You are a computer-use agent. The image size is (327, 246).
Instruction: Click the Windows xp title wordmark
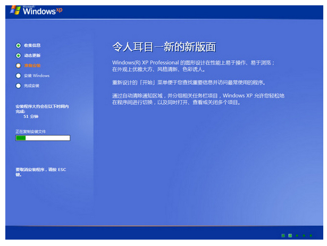click(x=43, y=11)
